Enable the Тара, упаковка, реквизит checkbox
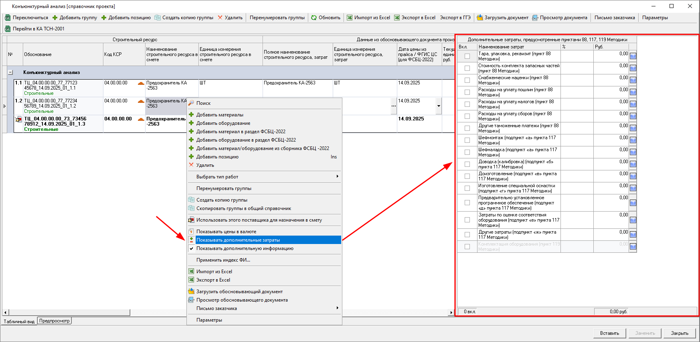This screenshot has height=342, width=700. point(467,56)
